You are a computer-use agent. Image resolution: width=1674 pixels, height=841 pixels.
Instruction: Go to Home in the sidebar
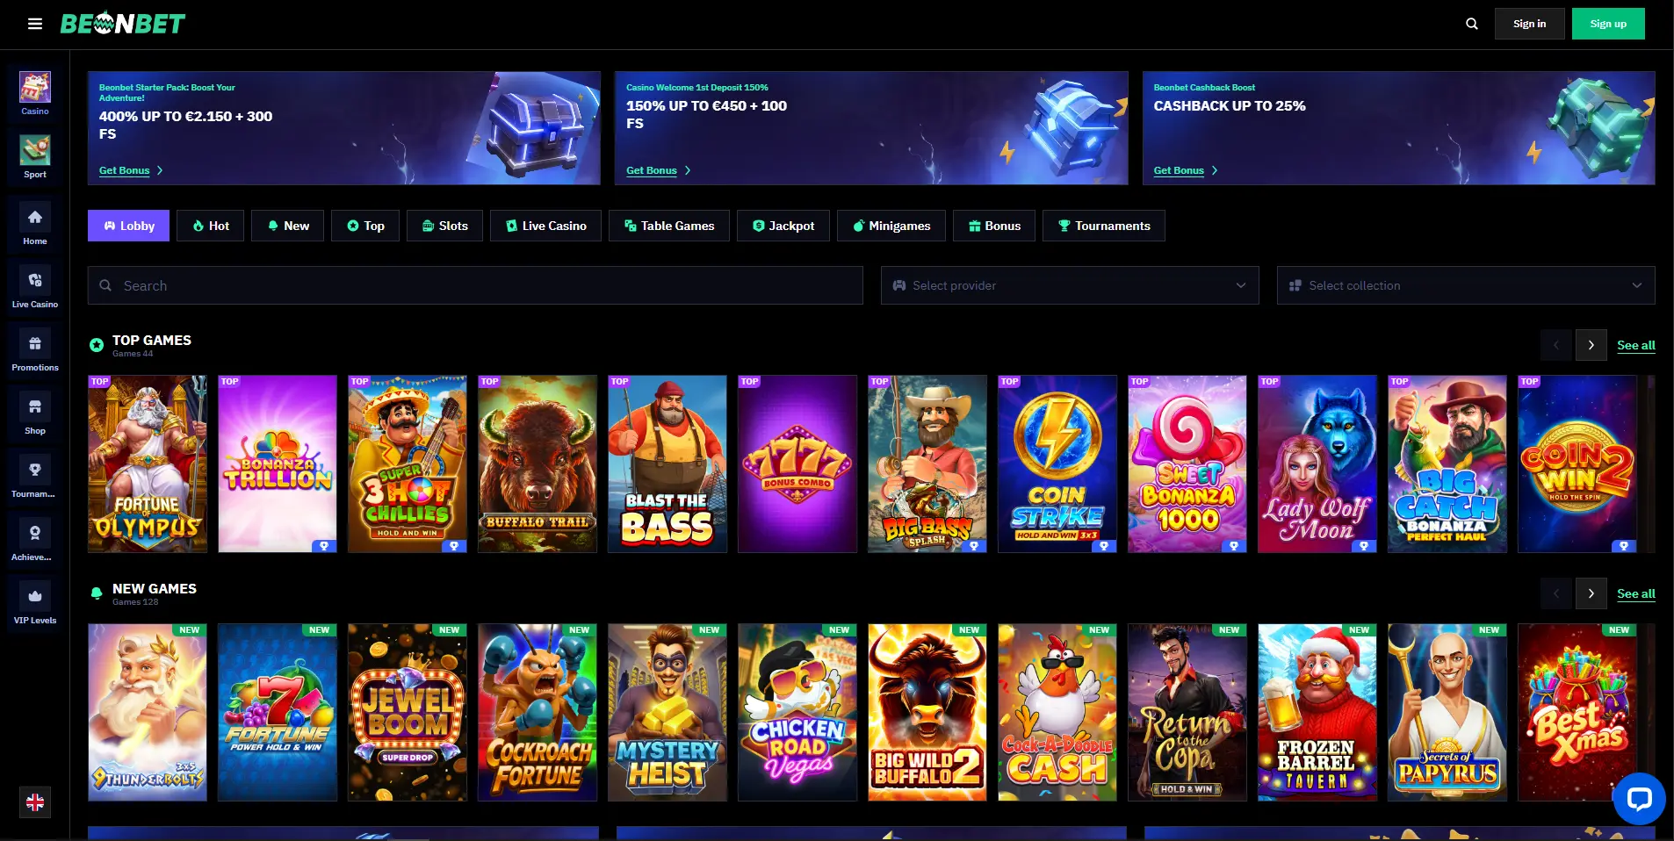(35, 224)
